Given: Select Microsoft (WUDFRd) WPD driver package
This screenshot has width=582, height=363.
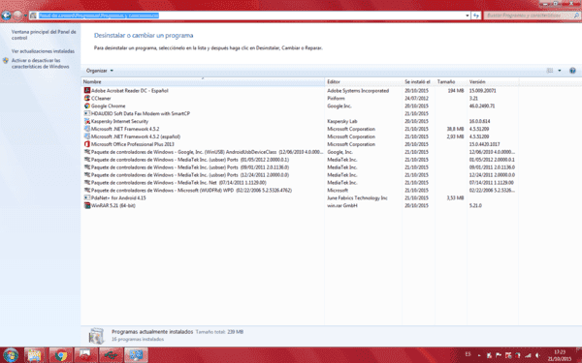Looking at the screenshot, I should click(x=191, y=190).
